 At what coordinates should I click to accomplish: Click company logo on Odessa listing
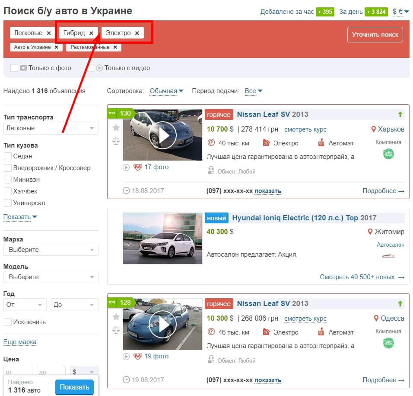click(388, 343)
